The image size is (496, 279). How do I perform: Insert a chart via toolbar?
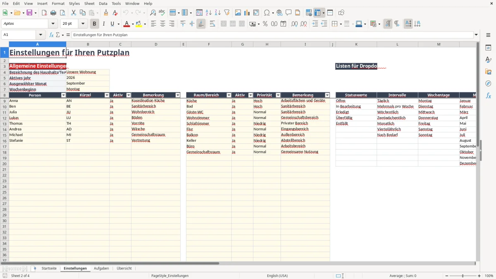pyautogui.click(x=247, y=13)
